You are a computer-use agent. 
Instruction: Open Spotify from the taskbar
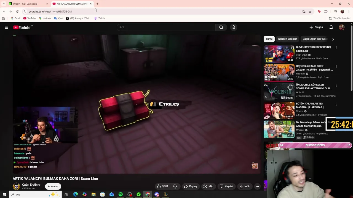[121, 194]
